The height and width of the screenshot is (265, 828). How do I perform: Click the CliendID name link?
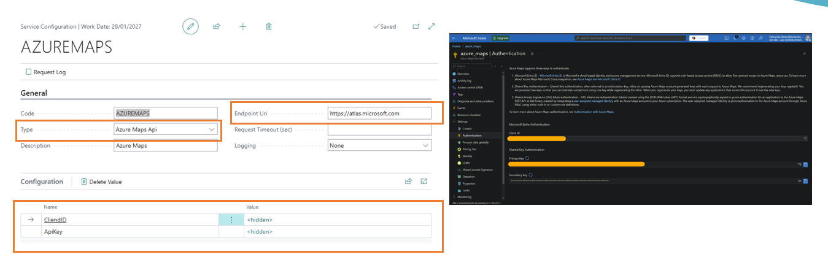55,220
